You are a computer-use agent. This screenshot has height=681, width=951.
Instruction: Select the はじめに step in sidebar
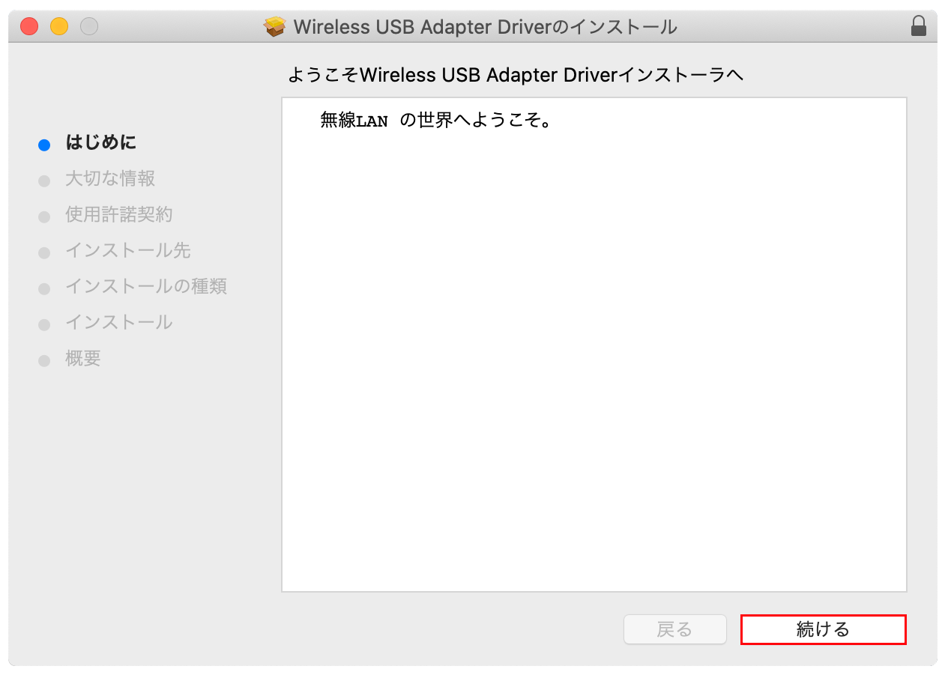coord(100,142)
